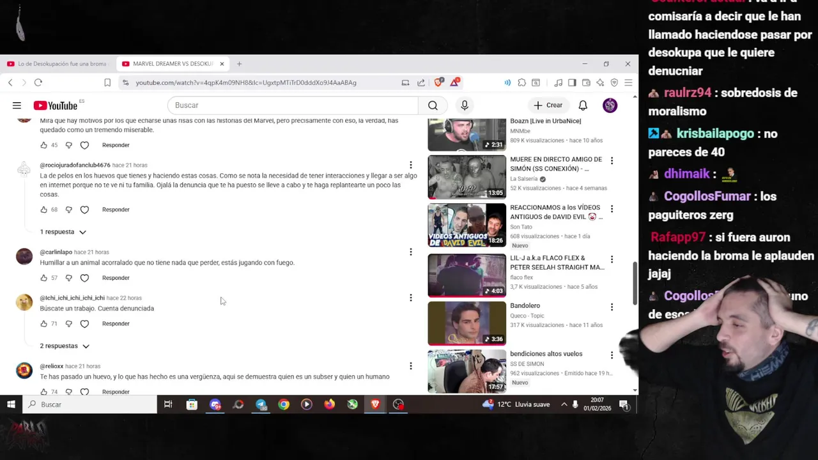Dislike the @Ichi_ichi_ichi_ichi comment
The width and height of the screenshot is (818, 460).
pos(69,324)
